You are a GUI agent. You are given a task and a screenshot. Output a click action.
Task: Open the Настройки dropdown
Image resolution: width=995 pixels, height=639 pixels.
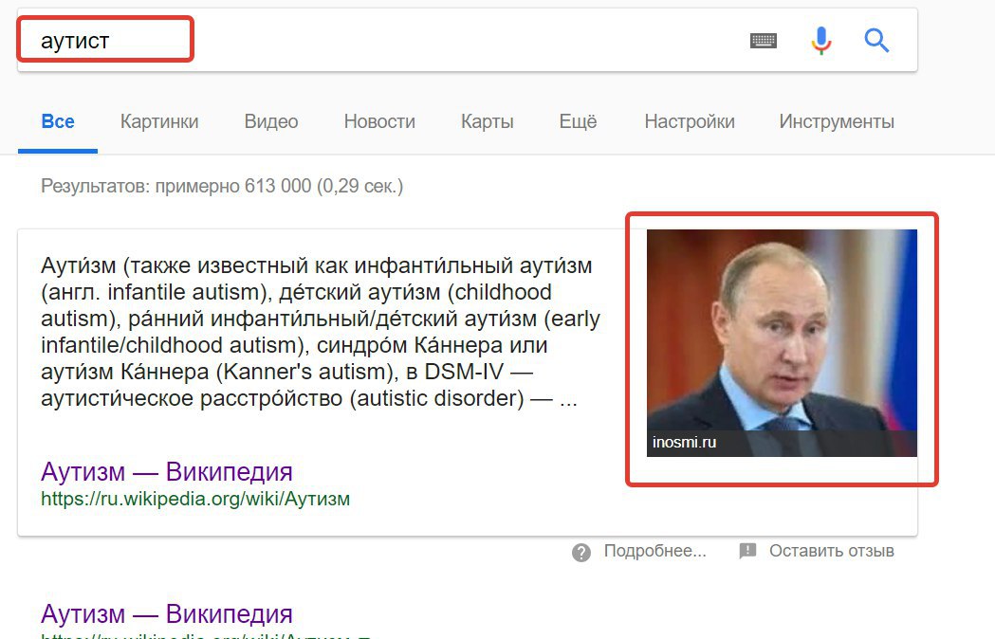point(690,121)
